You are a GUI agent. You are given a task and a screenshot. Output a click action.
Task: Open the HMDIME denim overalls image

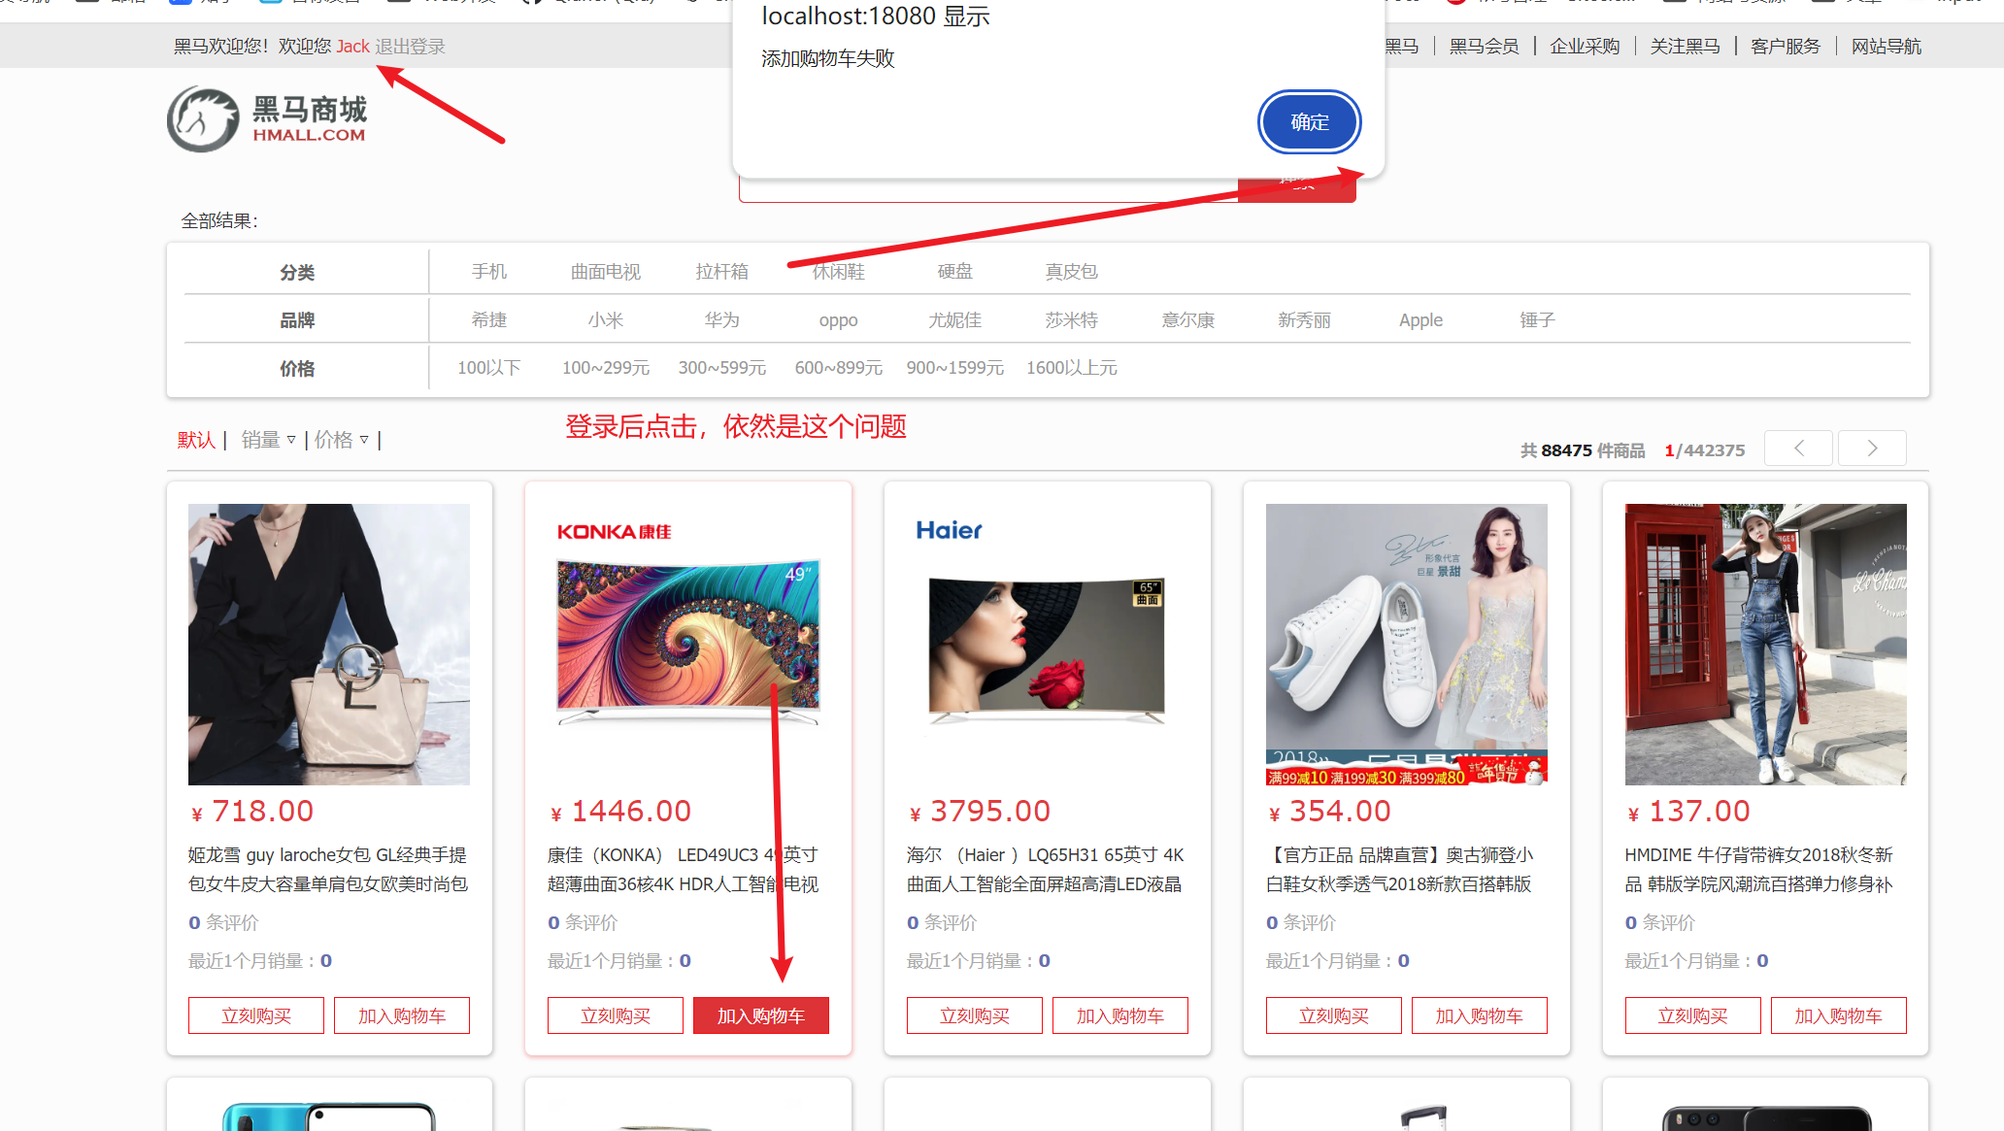[x=1766, y=644]
